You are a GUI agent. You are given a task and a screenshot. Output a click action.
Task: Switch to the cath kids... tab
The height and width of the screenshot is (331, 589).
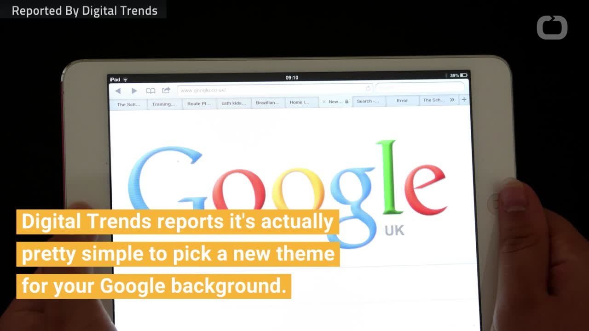click(234, 103)
